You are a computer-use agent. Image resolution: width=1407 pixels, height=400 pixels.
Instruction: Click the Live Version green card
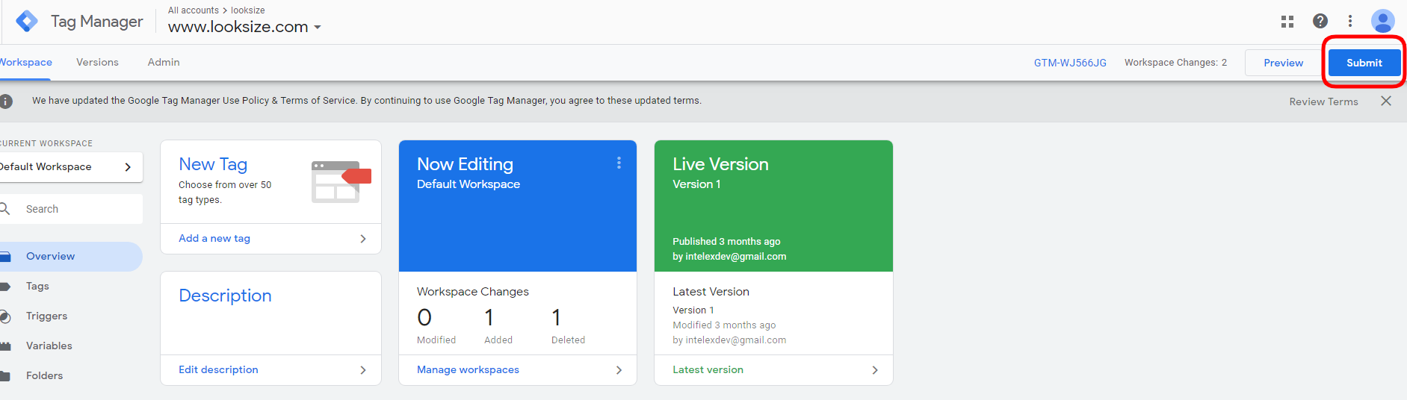[x=773, y=206]
